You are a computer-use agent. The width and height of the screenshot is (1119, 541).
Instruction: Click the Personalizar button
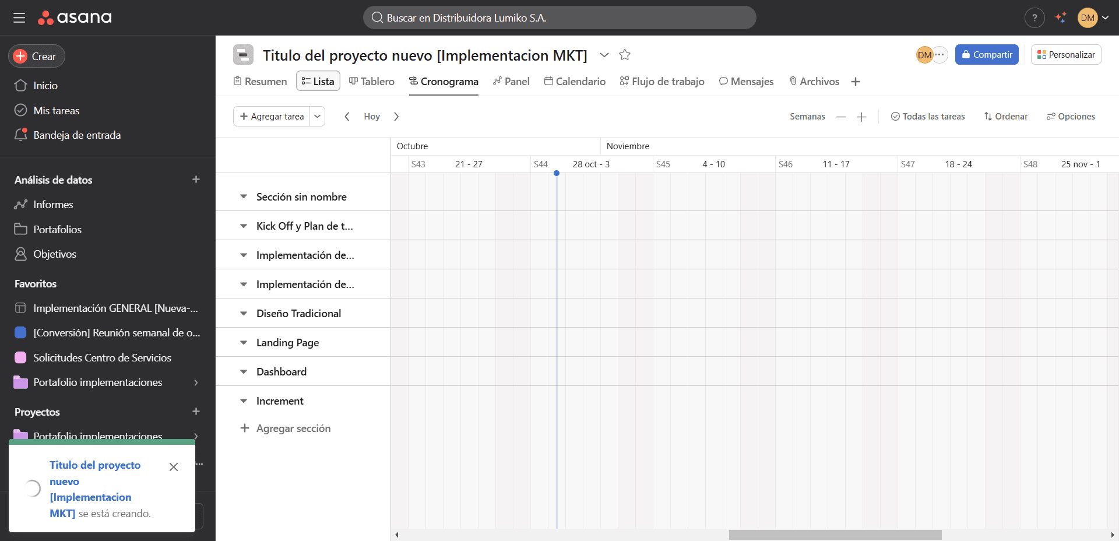1066,55
